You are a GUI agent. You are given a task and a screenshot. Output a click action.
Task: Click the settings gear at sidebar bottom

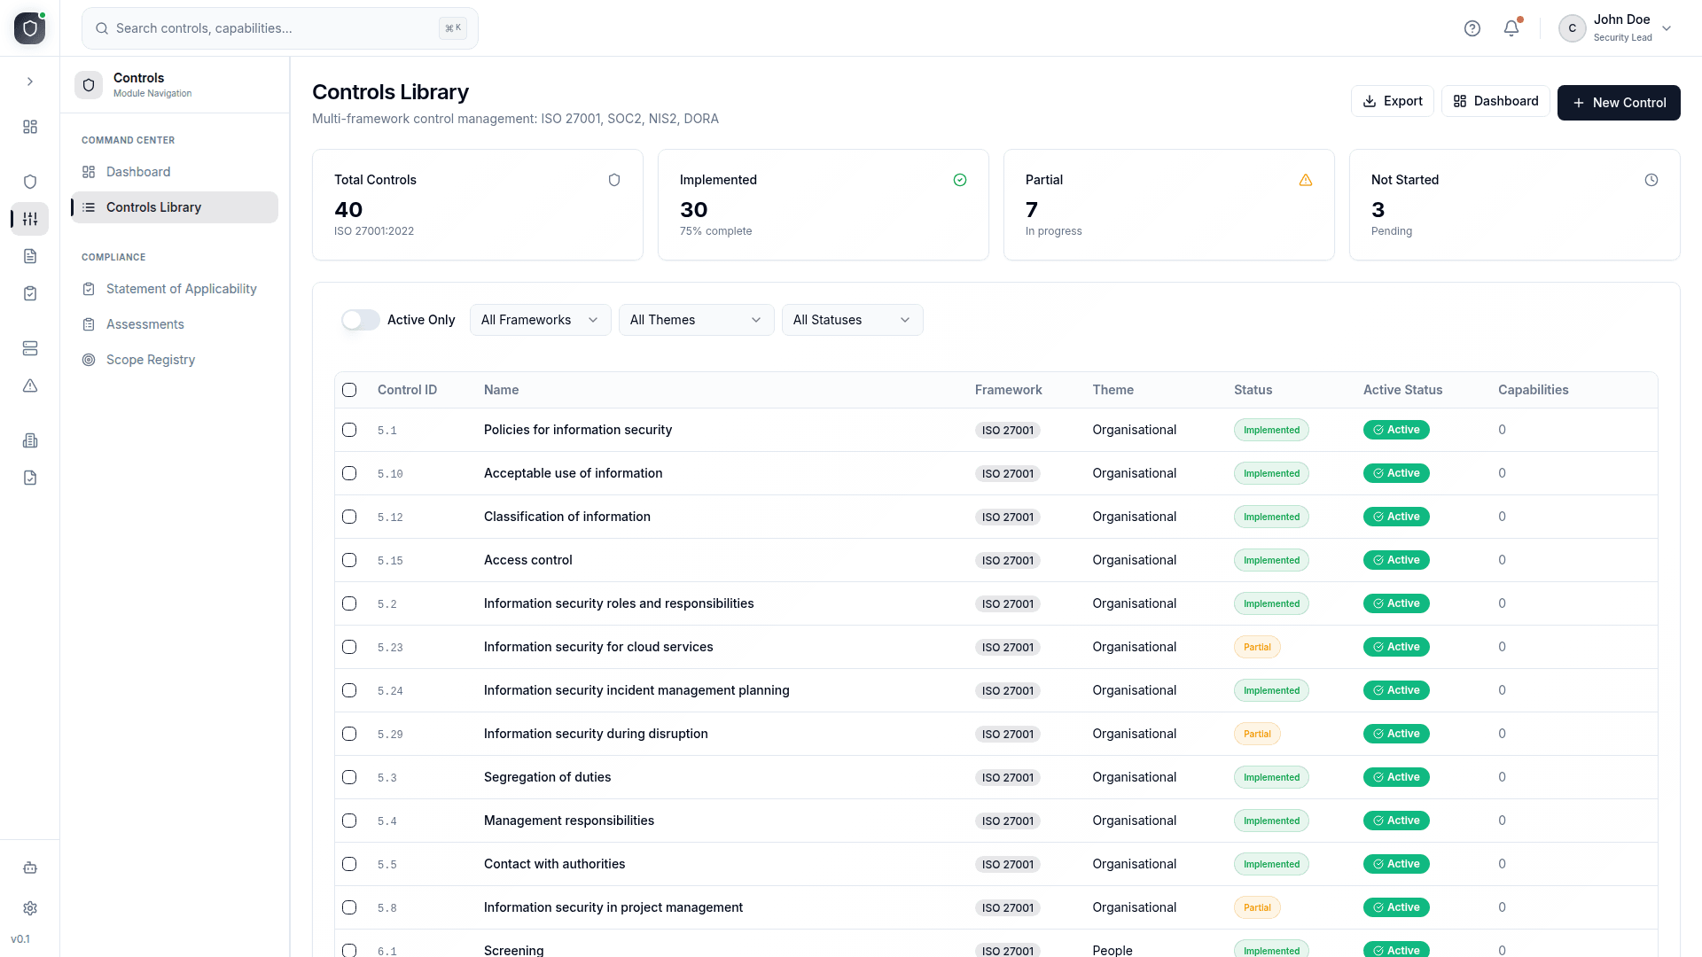pos(29,908)
